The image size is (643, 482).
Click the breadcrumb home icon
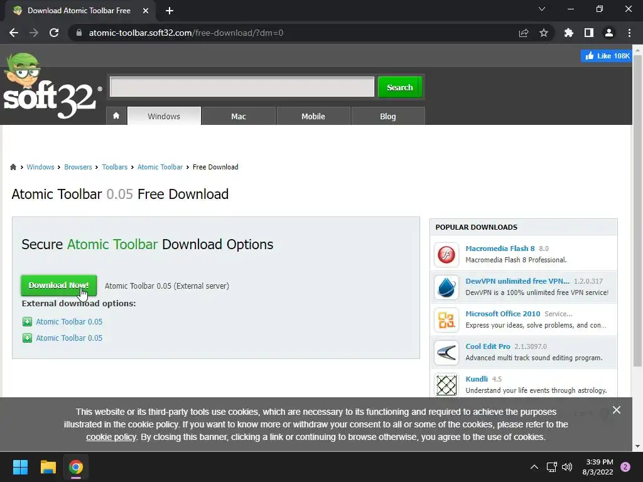(13, 167)
